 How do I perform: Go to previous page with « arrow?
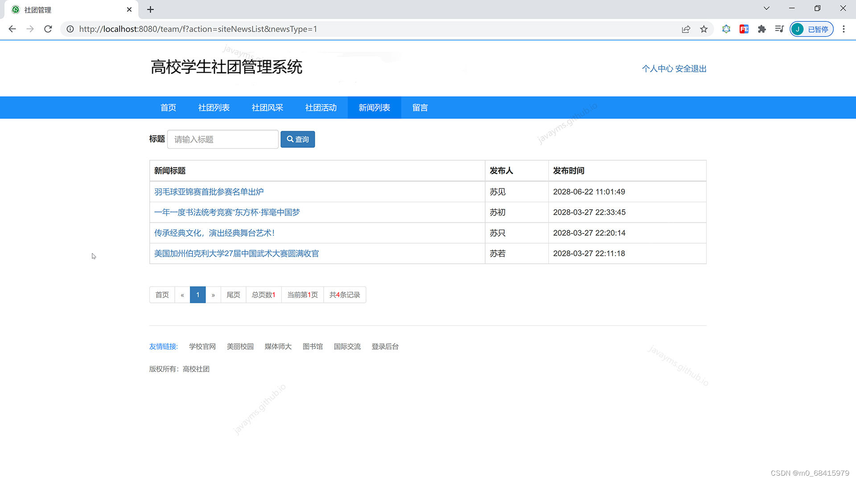click(x=182, y=295)
